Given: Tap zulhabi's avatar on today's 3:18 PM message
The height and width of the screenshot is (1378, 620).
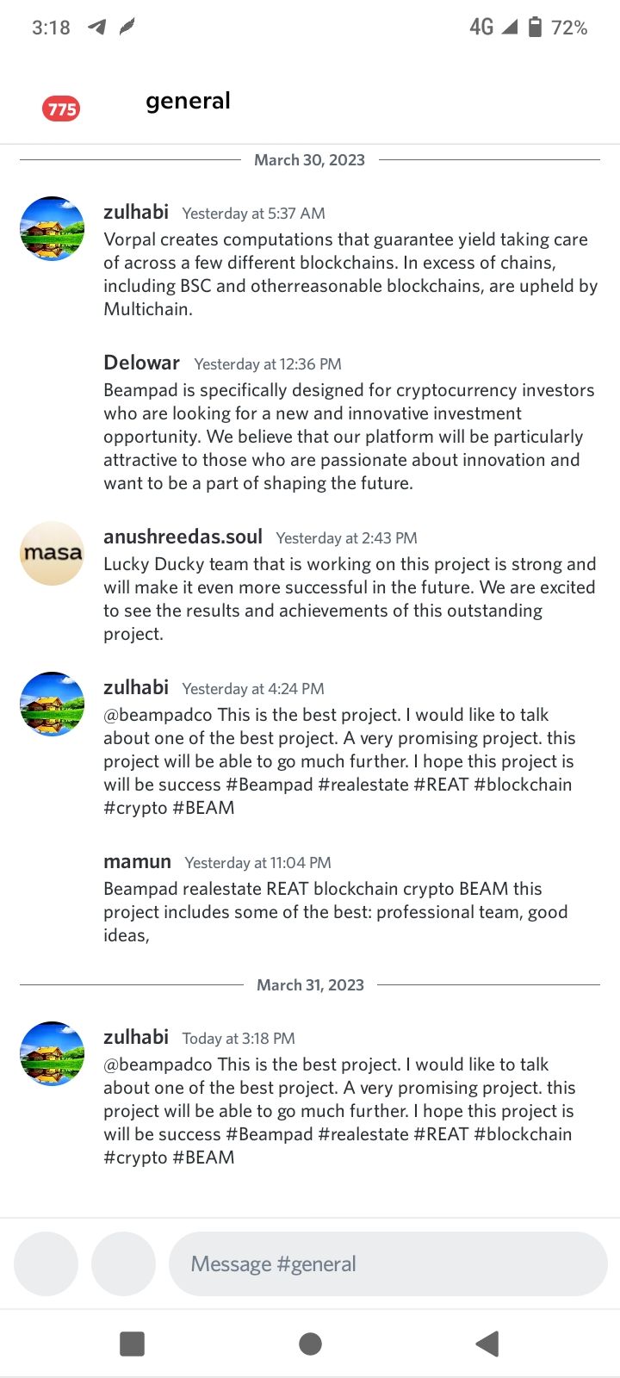Looking at the screenshot, I should (x=52, y=1053).
